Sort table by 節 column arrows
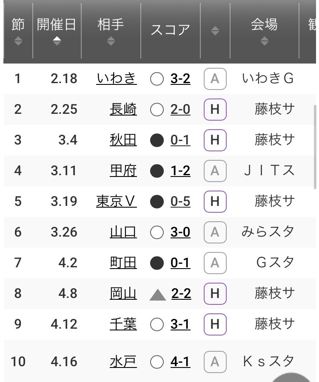The height and width of the screenshot is (382, 319). coord(18,41)
